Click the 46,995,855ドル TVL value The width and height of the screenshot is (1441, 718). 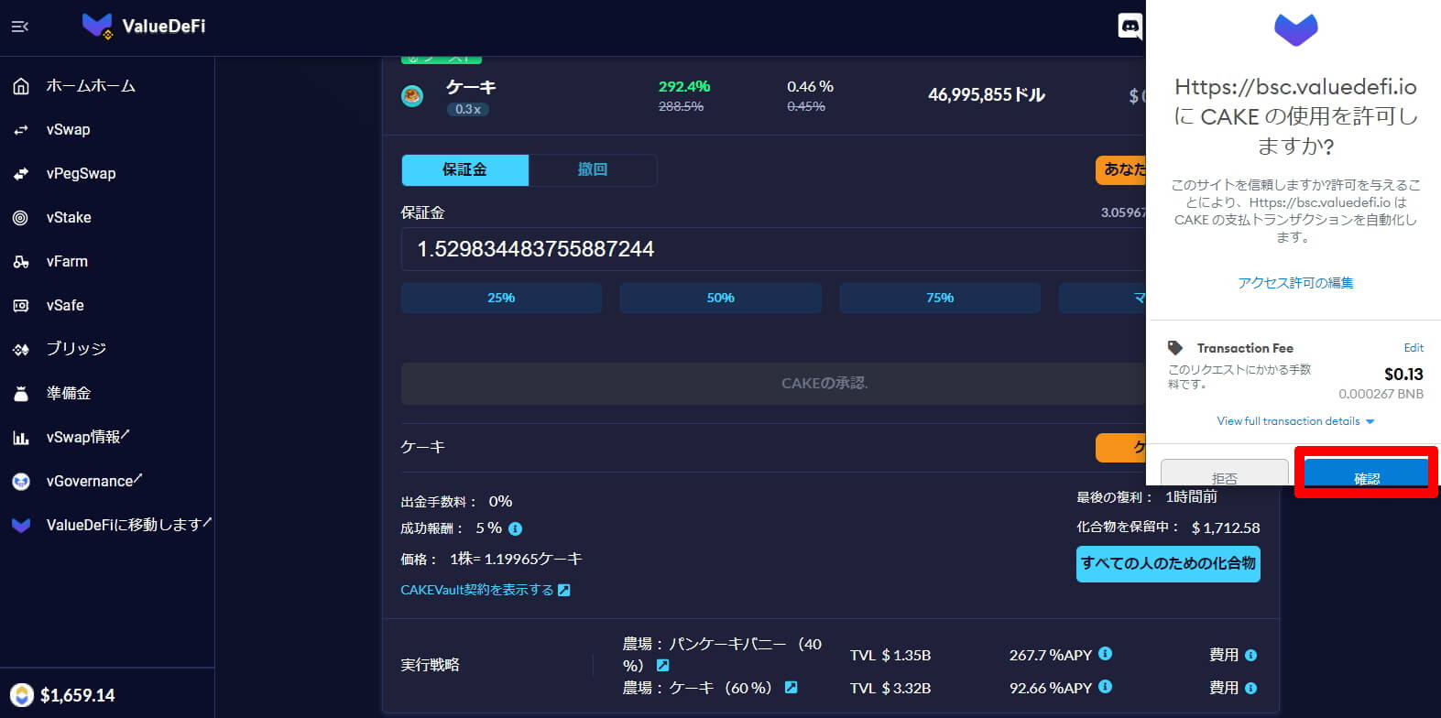[x=987, y=95]
